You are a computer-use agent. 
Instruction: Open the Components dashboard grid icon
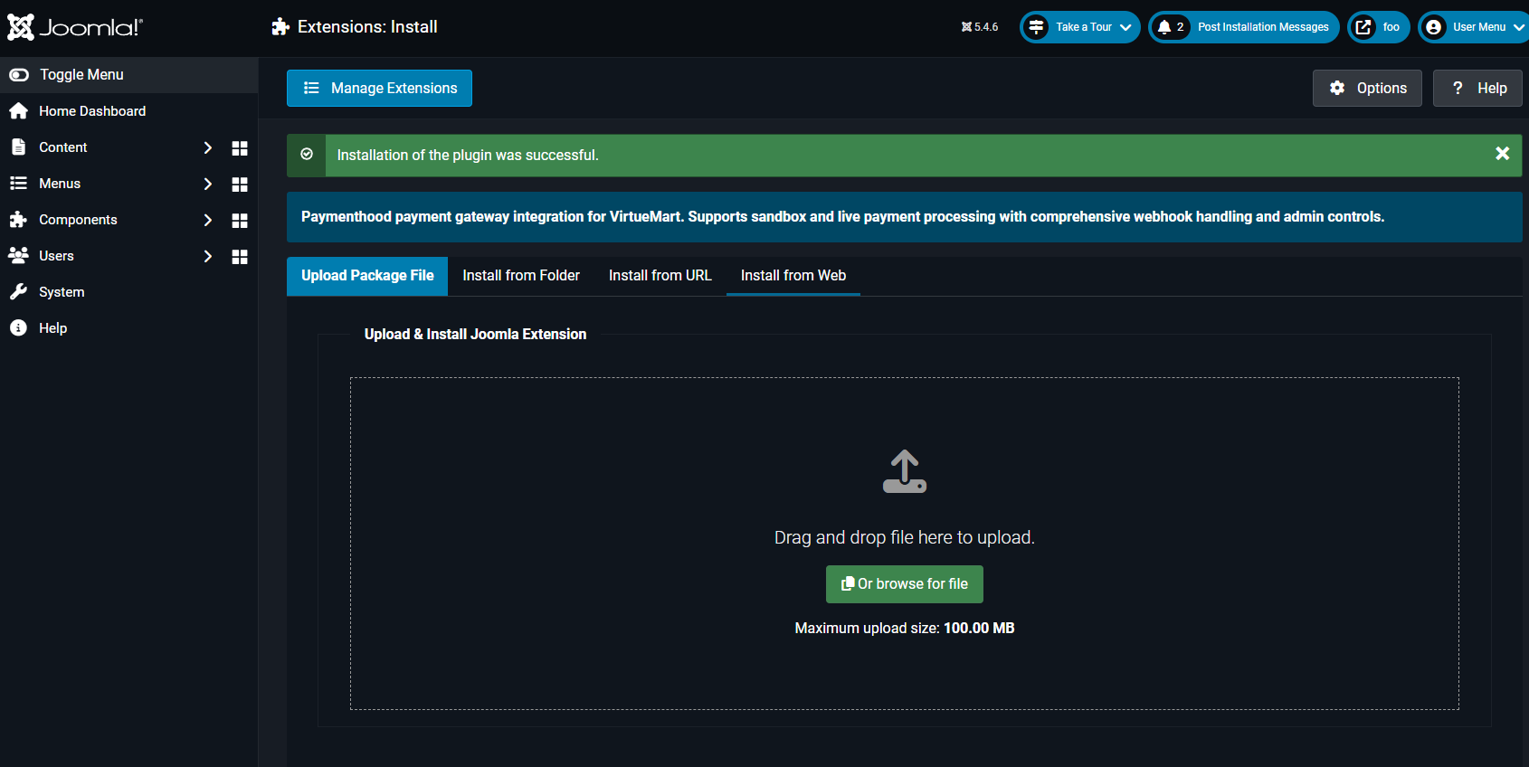click(x=240, y=221)
